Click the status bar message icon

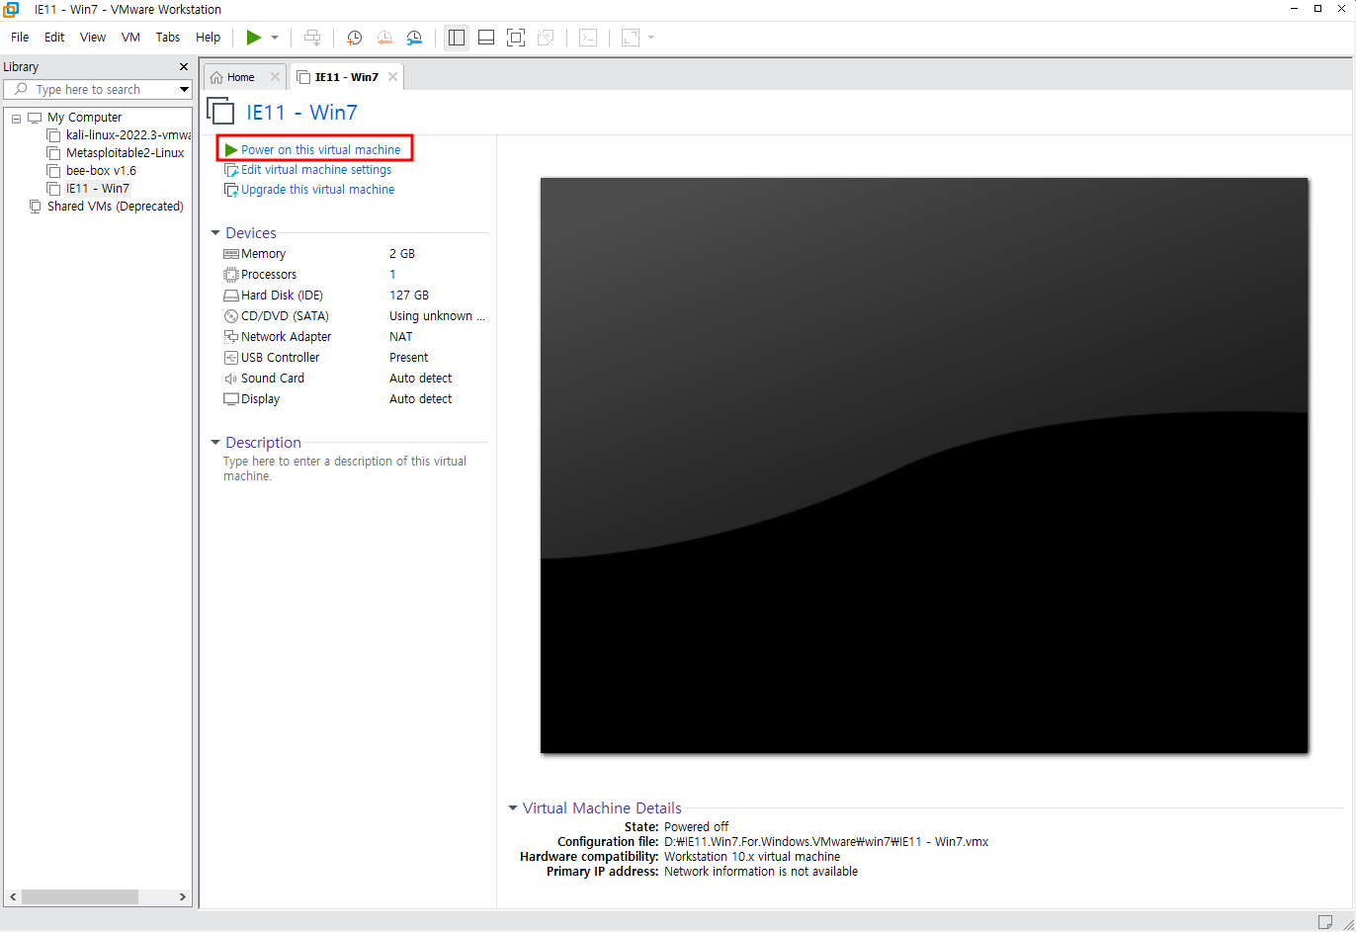tap(1325, 921)
